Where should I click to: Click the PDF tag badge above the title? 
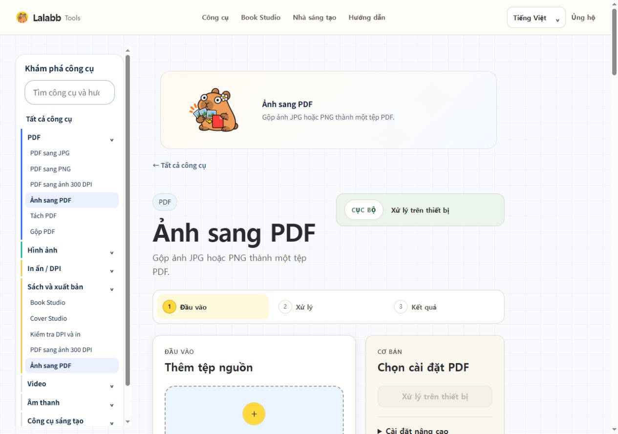tap(165, 202)
